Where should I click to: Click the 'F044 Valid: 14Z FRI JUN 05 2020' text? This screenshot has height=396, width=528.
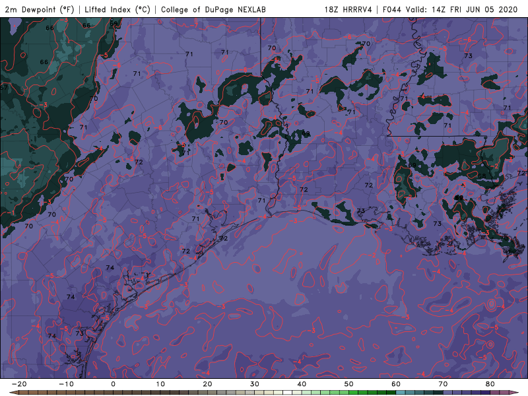click(x=450, y=9)
